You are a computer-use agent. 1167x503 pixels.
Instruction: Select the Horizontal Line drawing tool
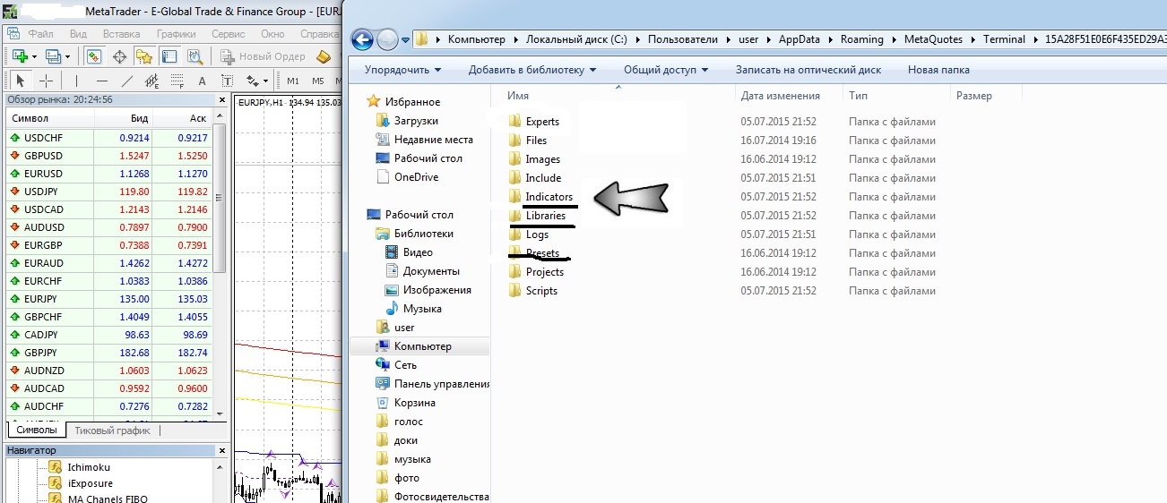102,81
